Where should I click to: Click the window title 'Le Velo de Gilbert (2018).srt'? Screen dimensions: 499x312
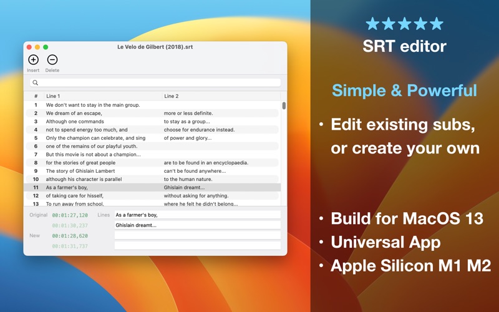[155, 47]
